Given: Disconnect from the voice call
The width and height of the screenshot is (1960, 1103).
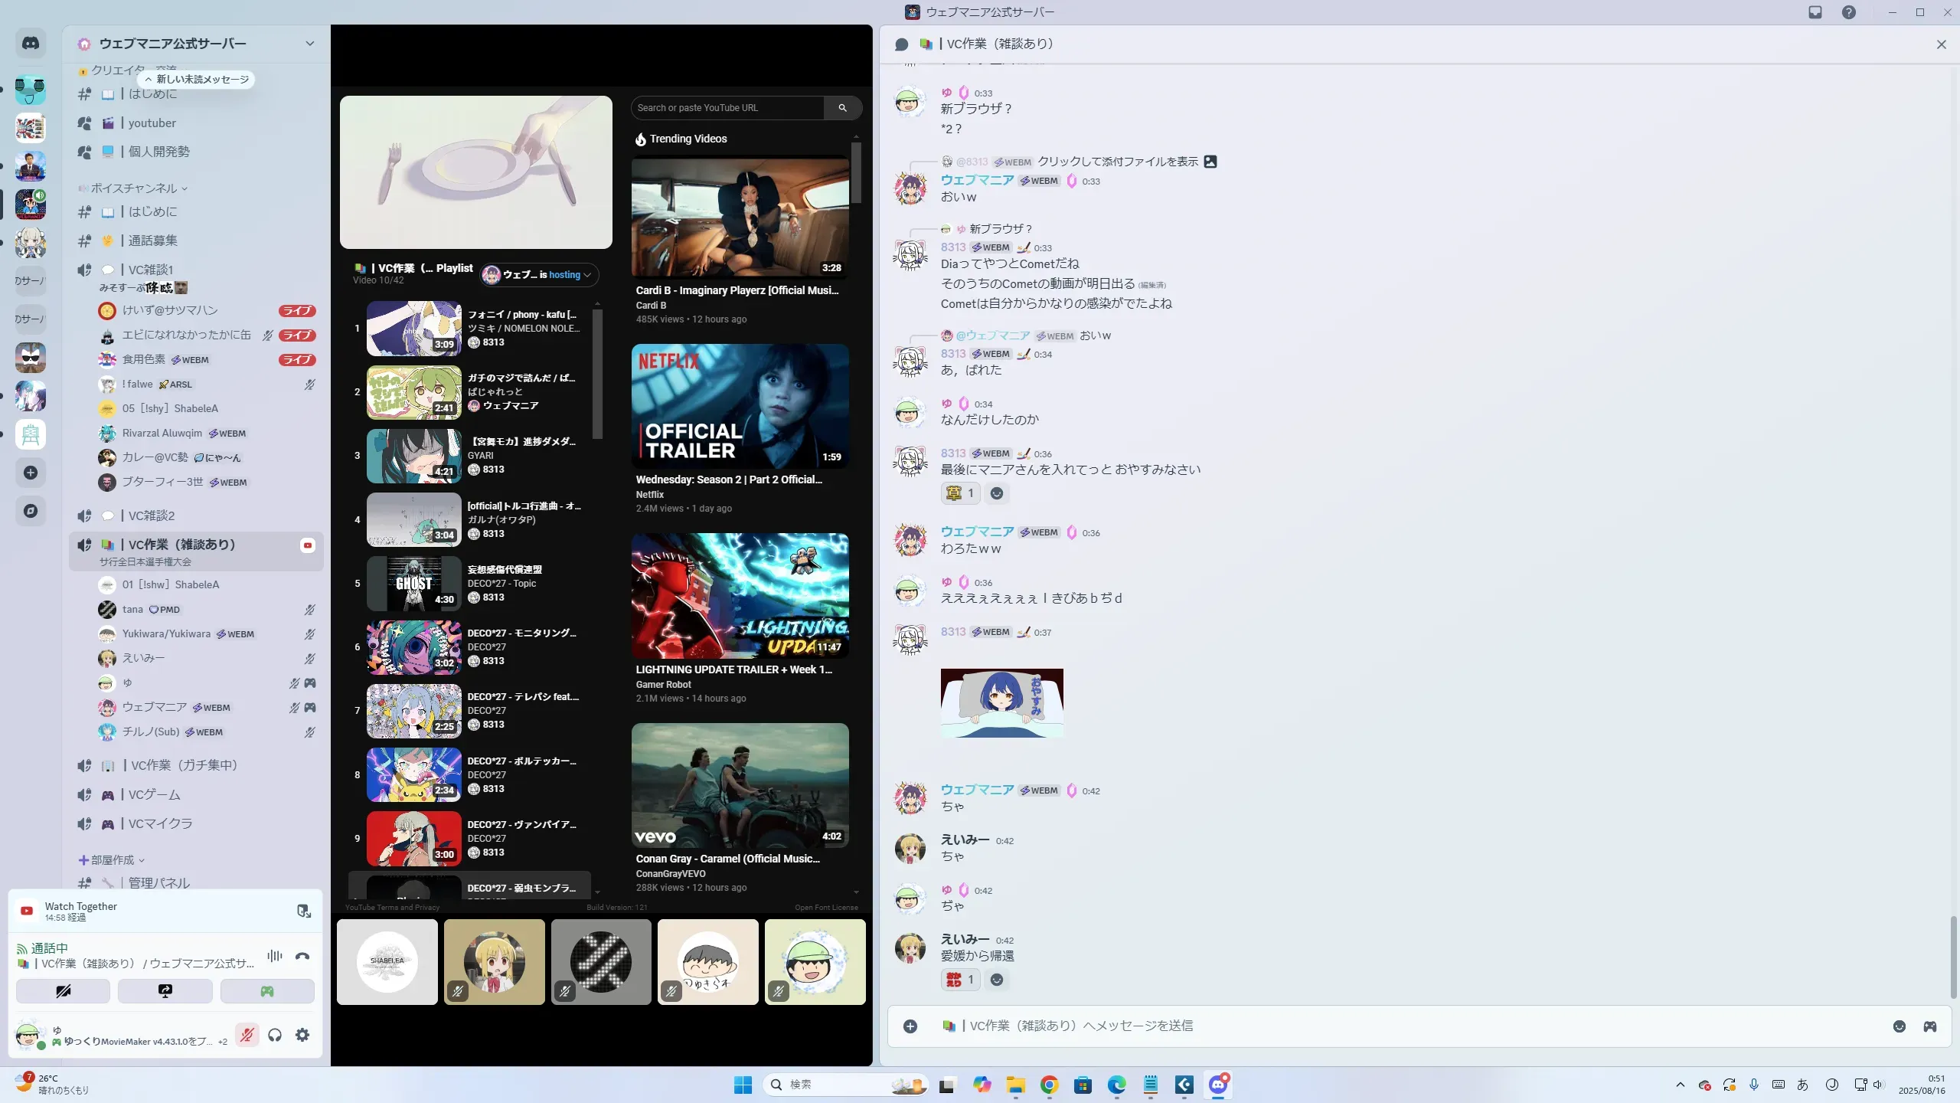Looking at the screenshot, I should tap(302, 956).
